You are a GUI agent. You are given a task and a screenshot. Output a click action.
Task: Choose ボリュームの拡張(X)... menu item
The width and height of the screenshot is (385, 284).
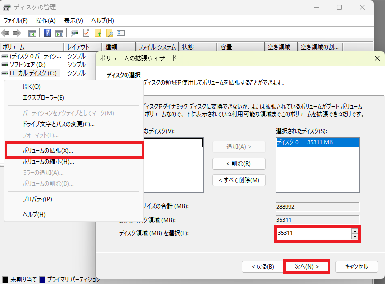tap(74, 150)
